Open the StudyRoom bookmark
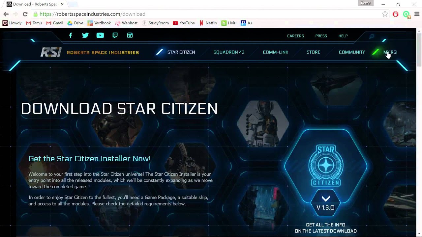The height and width of the screenshot is (237, 422). 155,23
